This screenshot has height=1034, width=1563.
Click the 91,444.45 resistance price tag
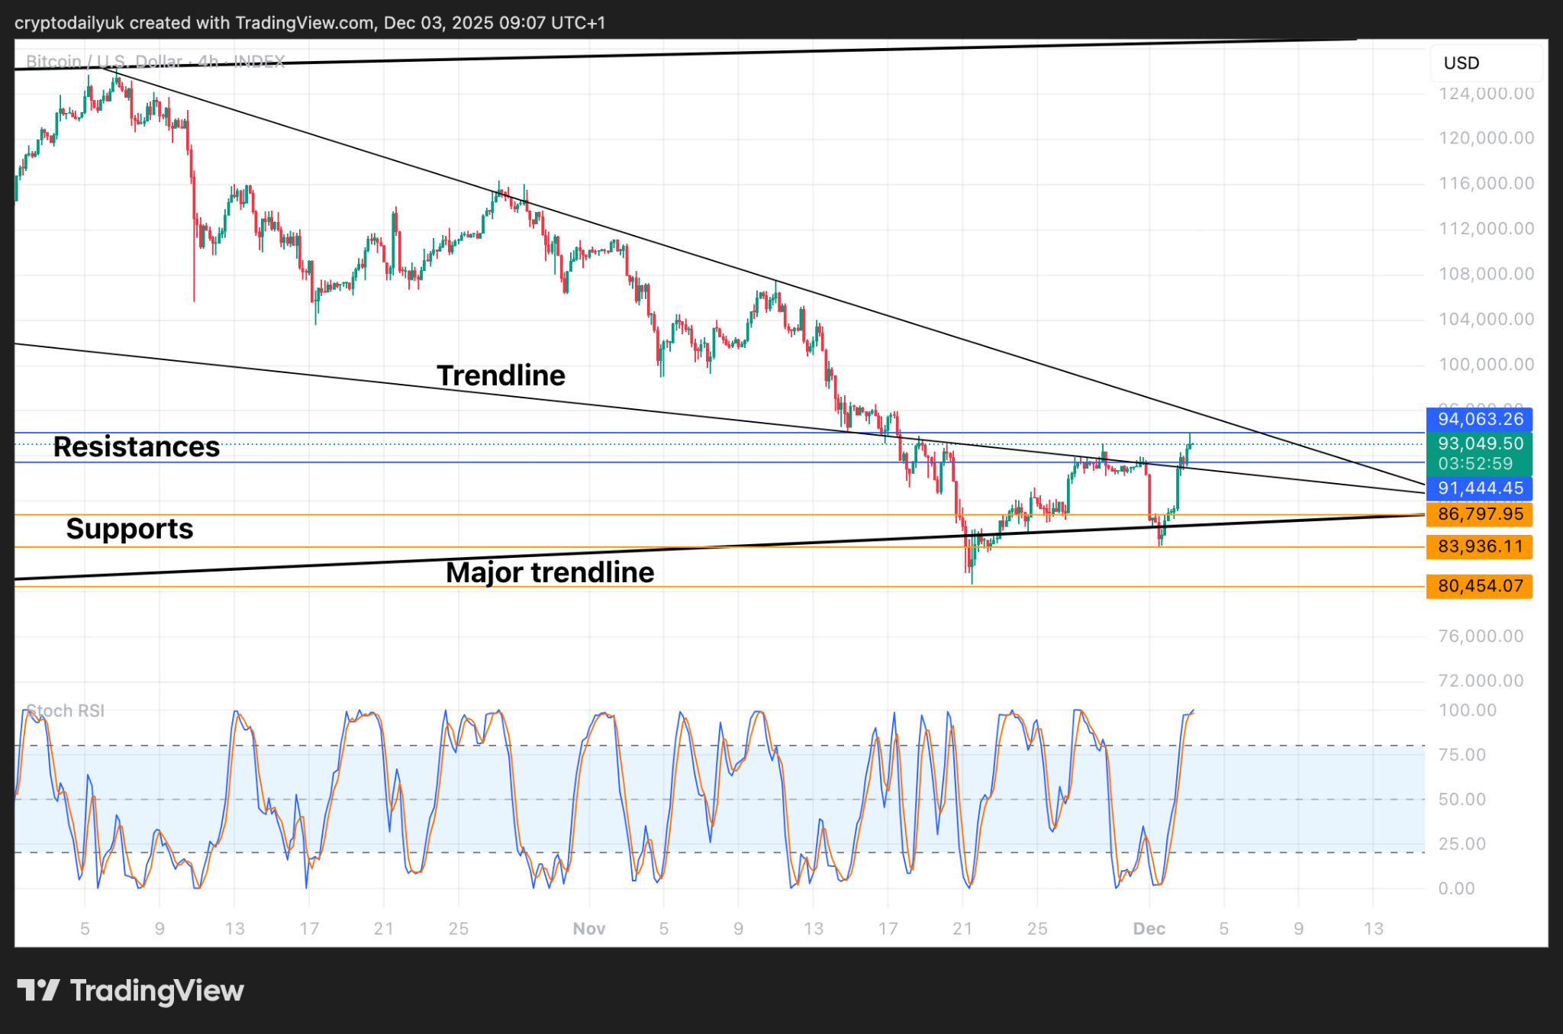(x=1479, y=488)
